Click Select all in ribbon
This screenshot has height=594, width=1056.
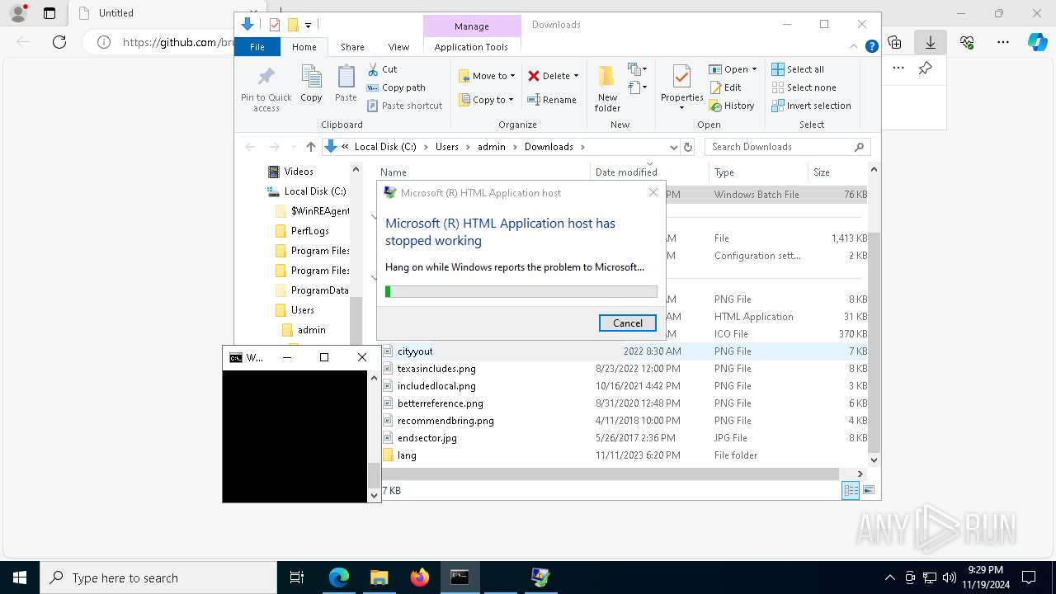coord(797,69)
